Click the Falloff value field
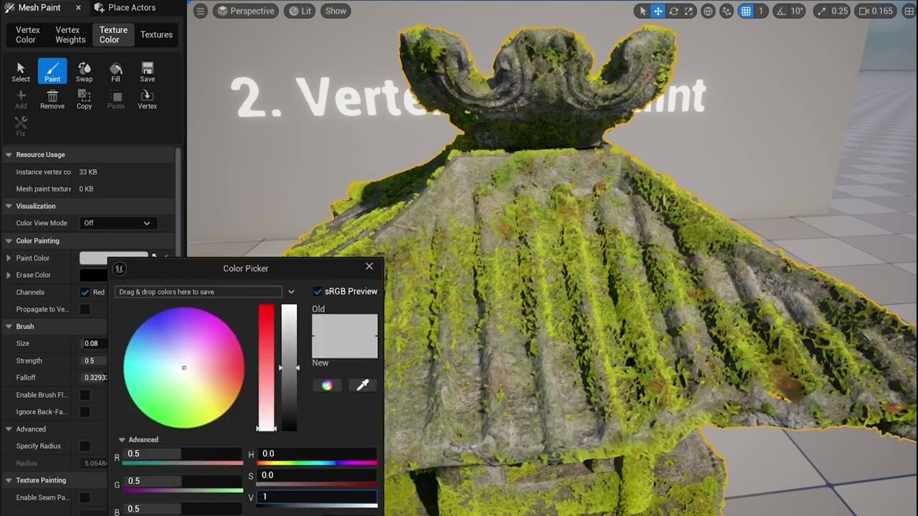Viewport: 918px width, 516px height. [x=93, y=377]
